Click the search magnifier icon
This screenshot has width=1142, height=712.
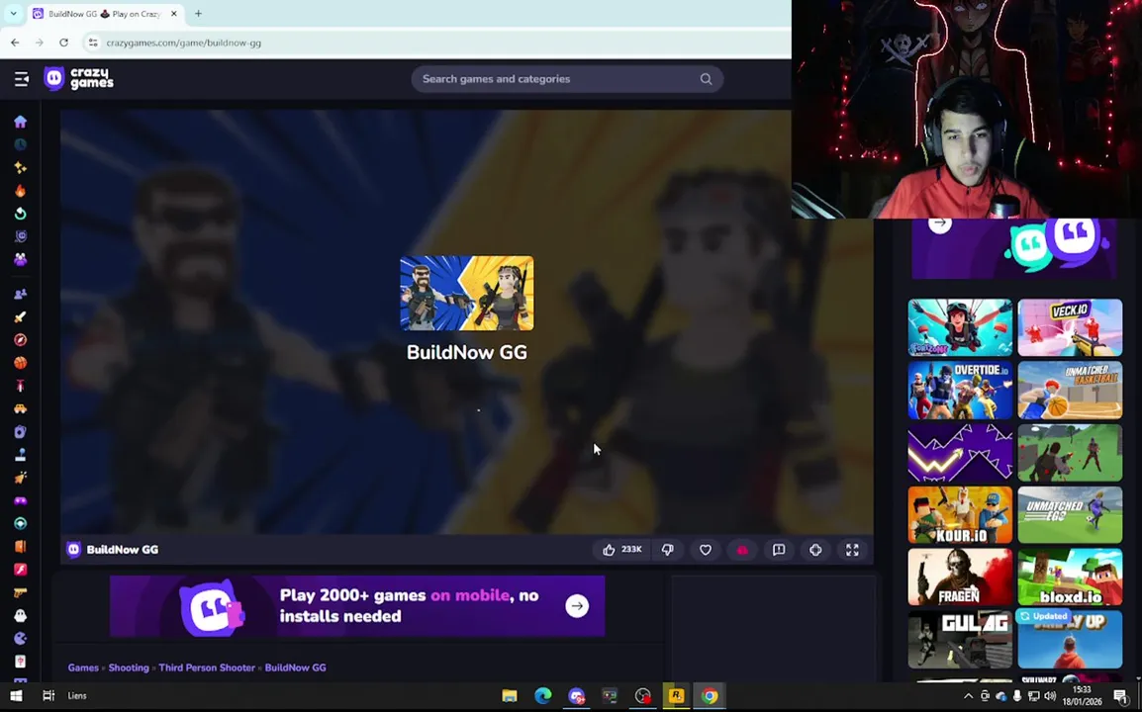click(x=706, y=79)
